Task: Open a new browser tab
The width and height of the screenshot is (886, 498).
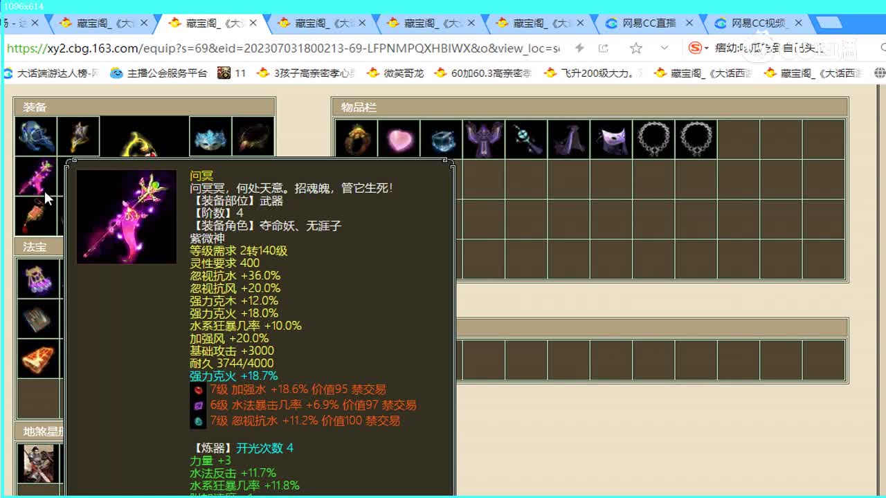Action: click(x=829, y=23)
